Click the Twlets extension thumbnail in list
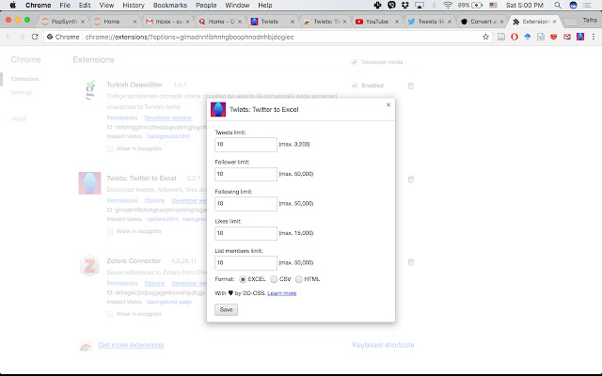Screen dimensions: 602x376 pyautogui.click(x=89, y=183)
